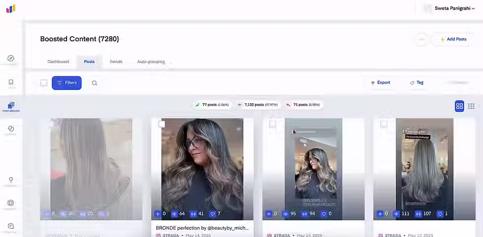This screenshot has width=483, height=237.
Task: Click the eye views icon showing 95
Action: point(285,213)
